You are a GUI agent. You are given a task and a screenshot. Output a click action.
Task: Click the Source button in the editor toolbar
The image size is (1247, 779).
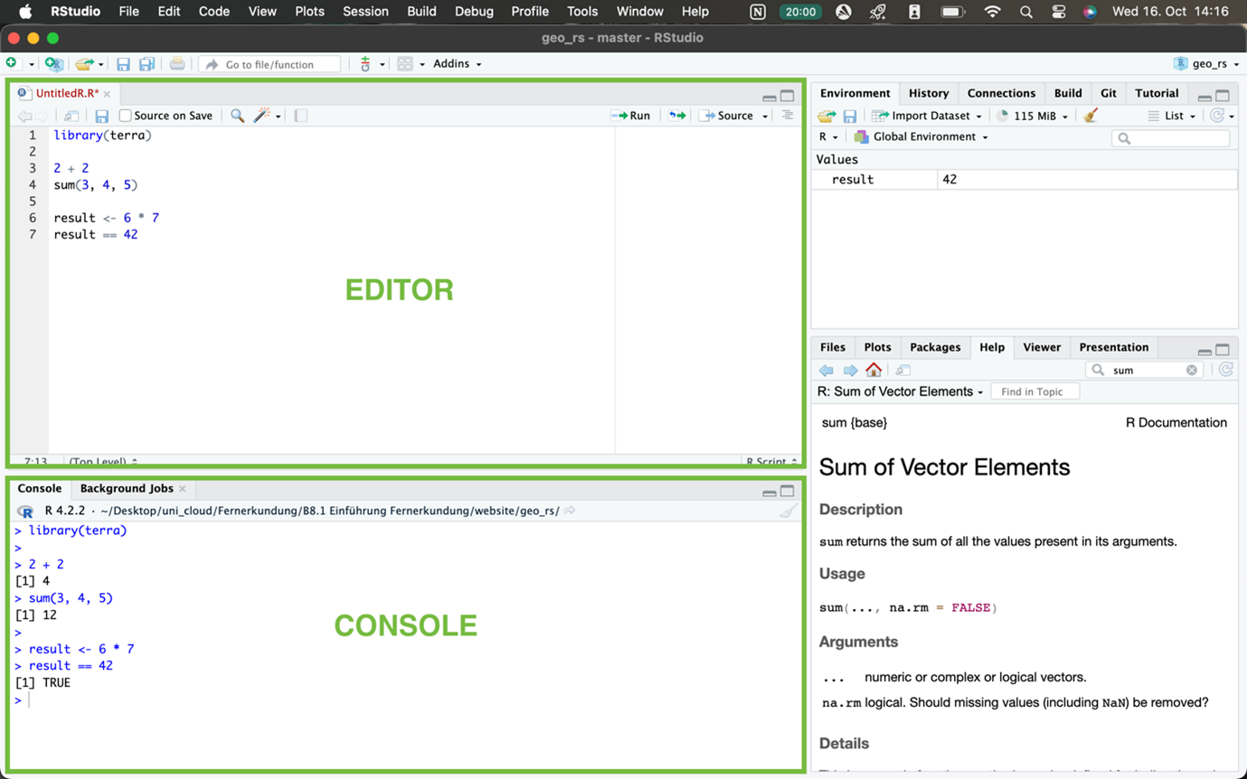(727, 116)
